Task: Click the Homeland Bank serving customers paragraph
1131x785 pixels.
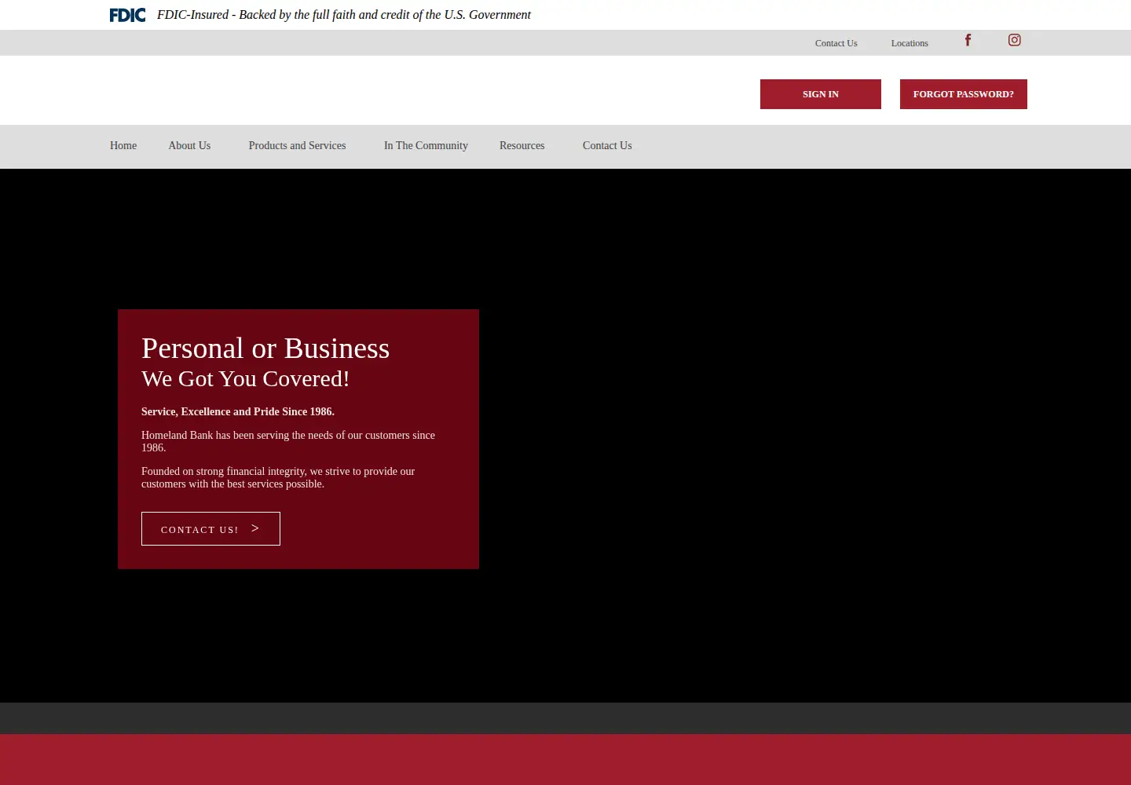Action: pyautogui.click(x=288, y=441)
